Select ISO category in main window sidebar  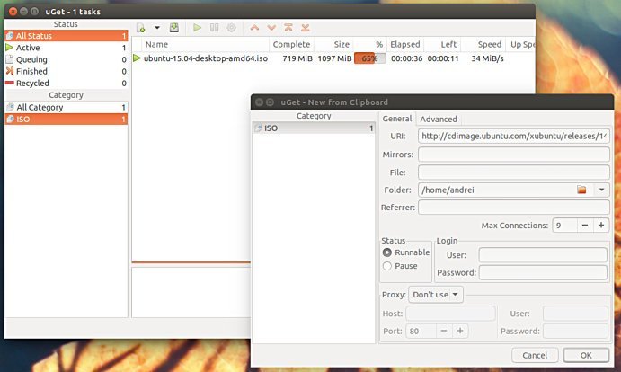[x=67, y=120]
